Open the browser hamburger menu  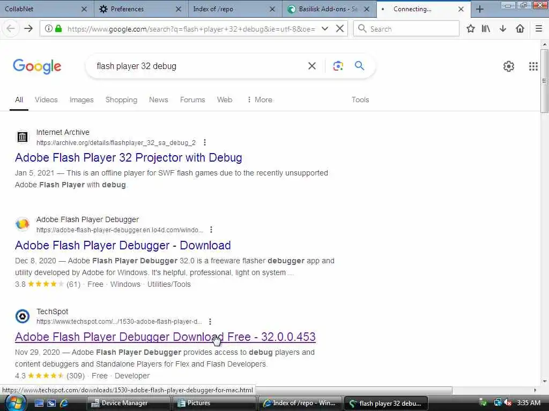pos(538,28)
